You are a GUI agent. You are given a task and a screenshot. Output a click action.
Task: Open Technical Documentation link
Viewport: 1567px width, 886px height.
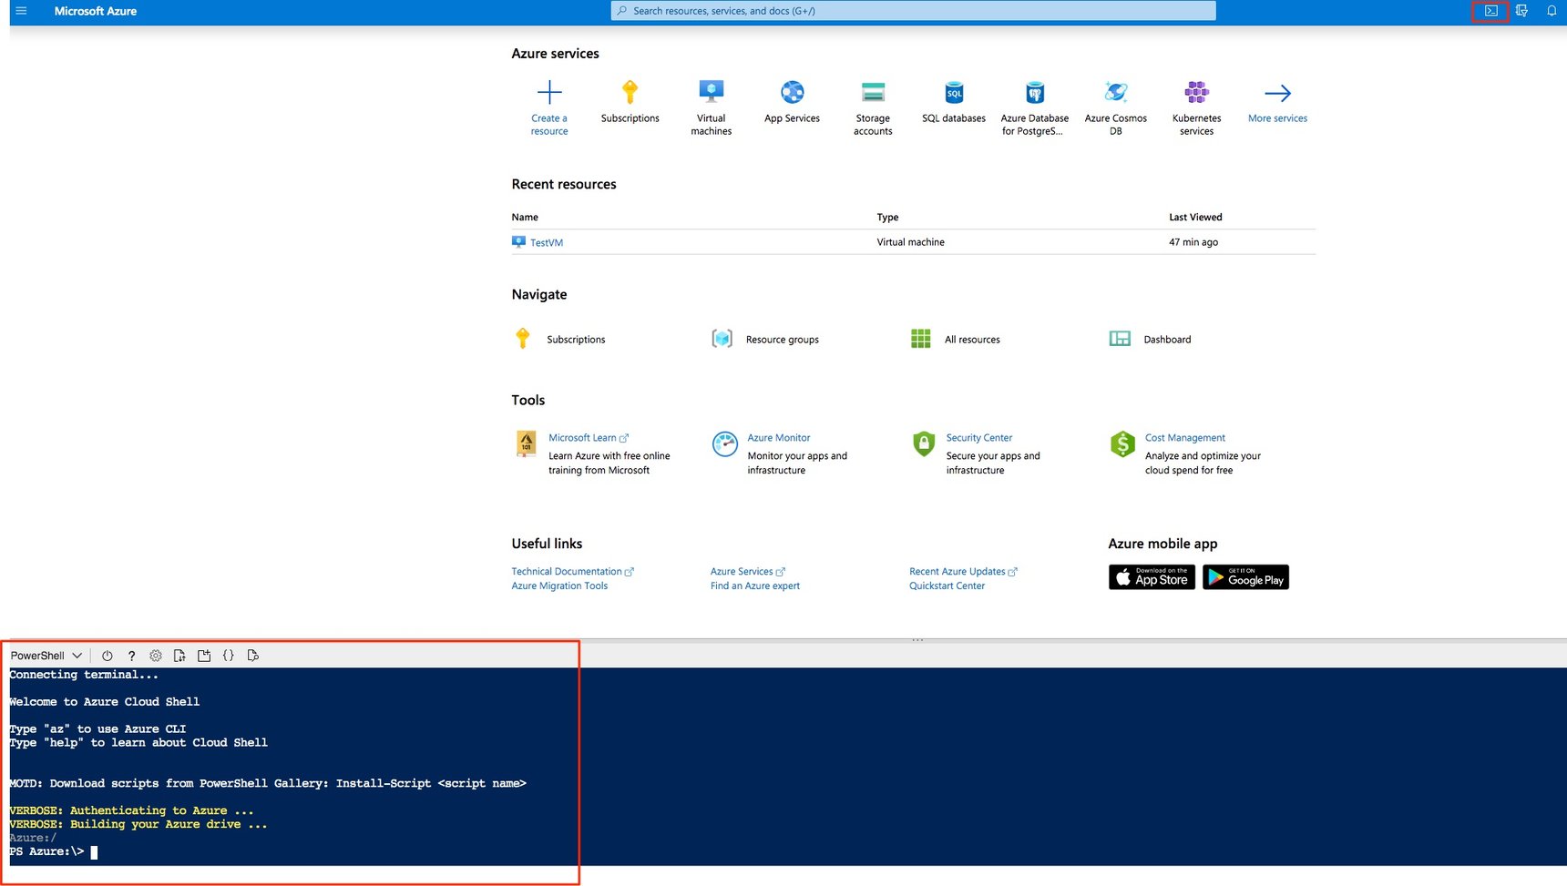[568, 571]
